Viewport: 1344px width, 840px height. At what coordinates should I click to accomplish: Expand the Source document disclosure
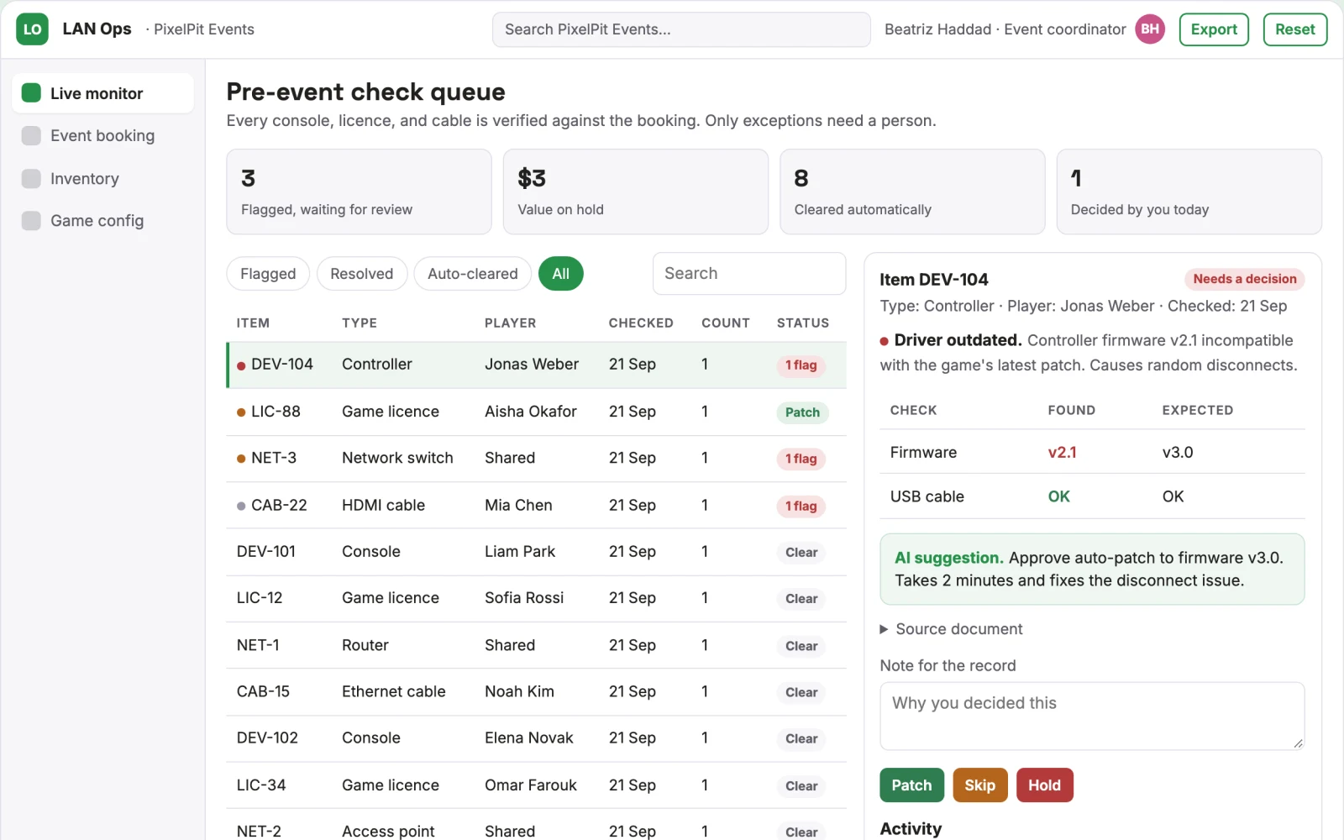[951, 629]
